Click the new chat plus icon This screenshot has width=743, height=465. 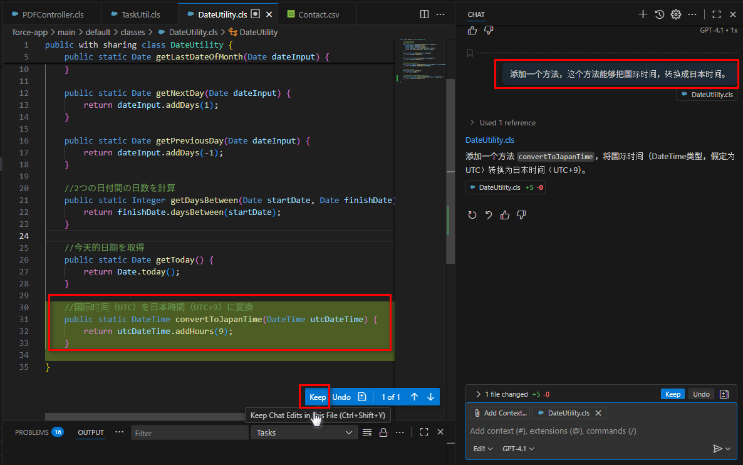tap(643, 14)
